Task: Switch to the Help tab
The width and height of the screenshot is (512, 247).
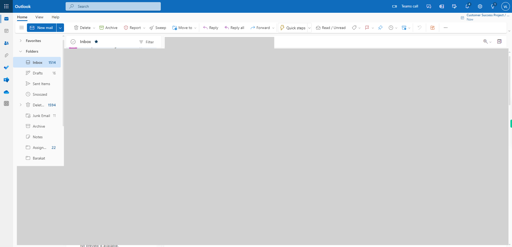Action: point(55,17)
